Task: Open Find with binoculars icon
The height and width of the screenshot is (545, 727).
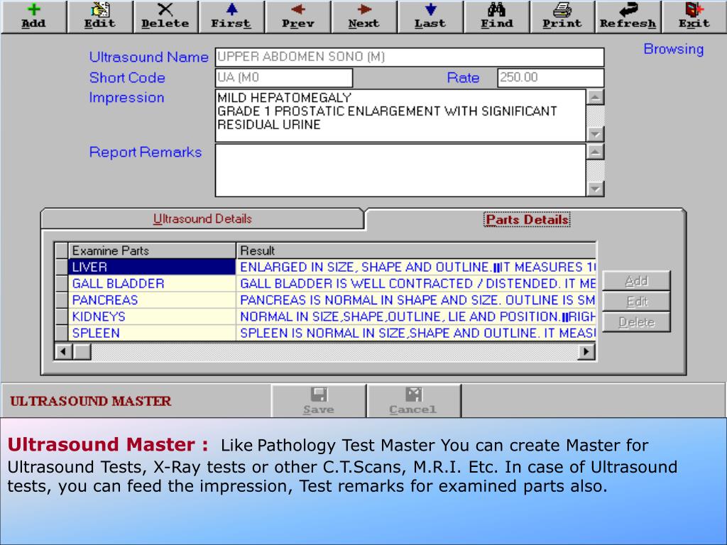Action: point(496,17)
